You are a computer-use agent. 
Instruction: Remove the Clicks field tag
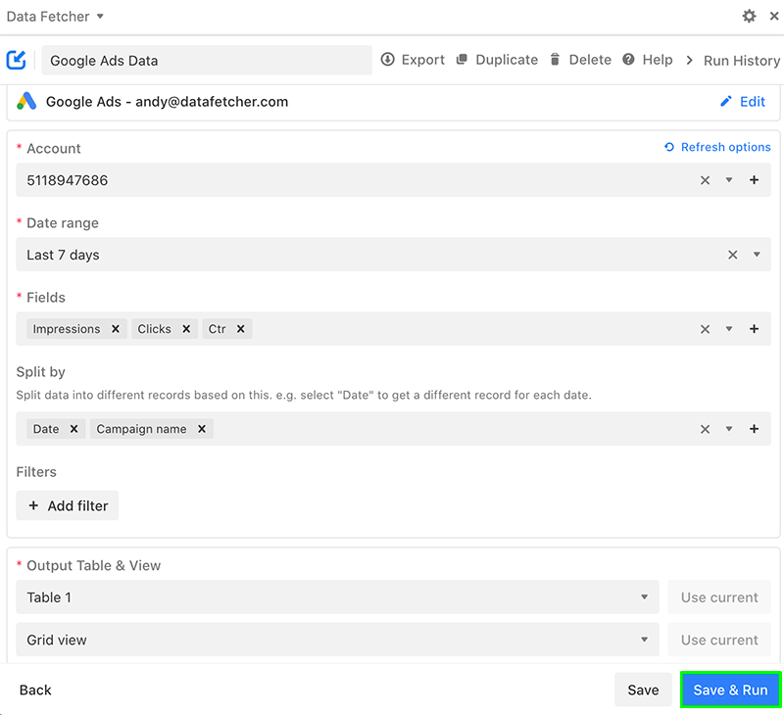pyautogui.click(x=186, y=329)
